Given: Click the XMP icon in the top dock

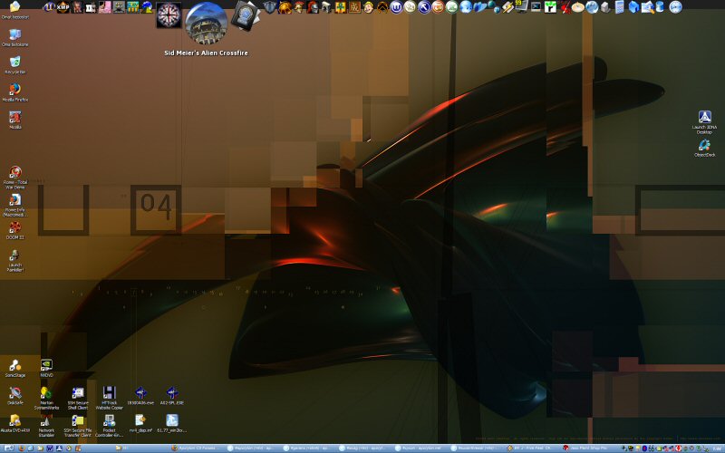Looking at the screenshot, I should [63, 7].
